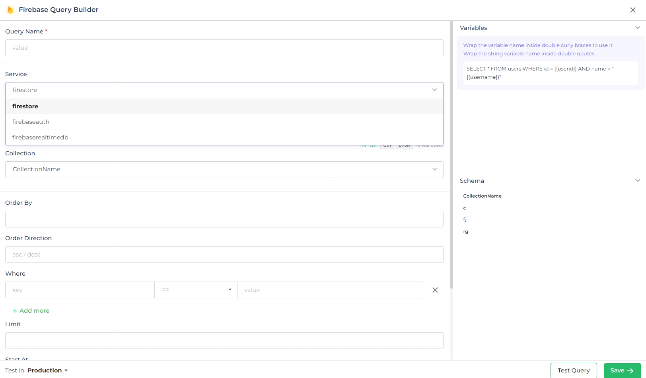646x378 pixels.
Task: Select schema field 'c'
Action: [465, 208]
